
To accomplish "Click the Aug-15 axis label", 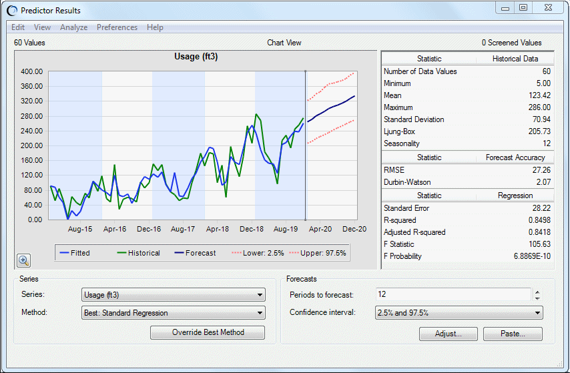I will (80, 229).
